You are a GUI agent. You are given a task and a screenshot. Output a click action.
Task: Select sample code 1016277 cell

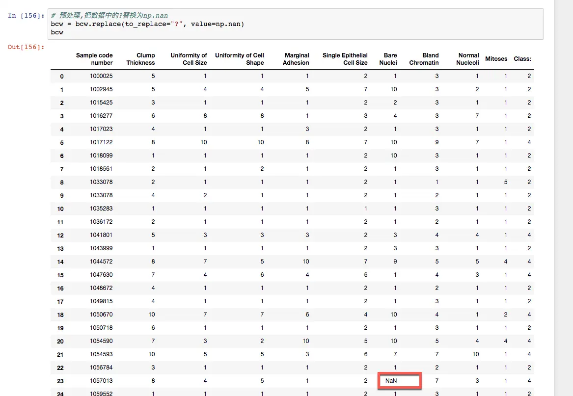point(101,116)
